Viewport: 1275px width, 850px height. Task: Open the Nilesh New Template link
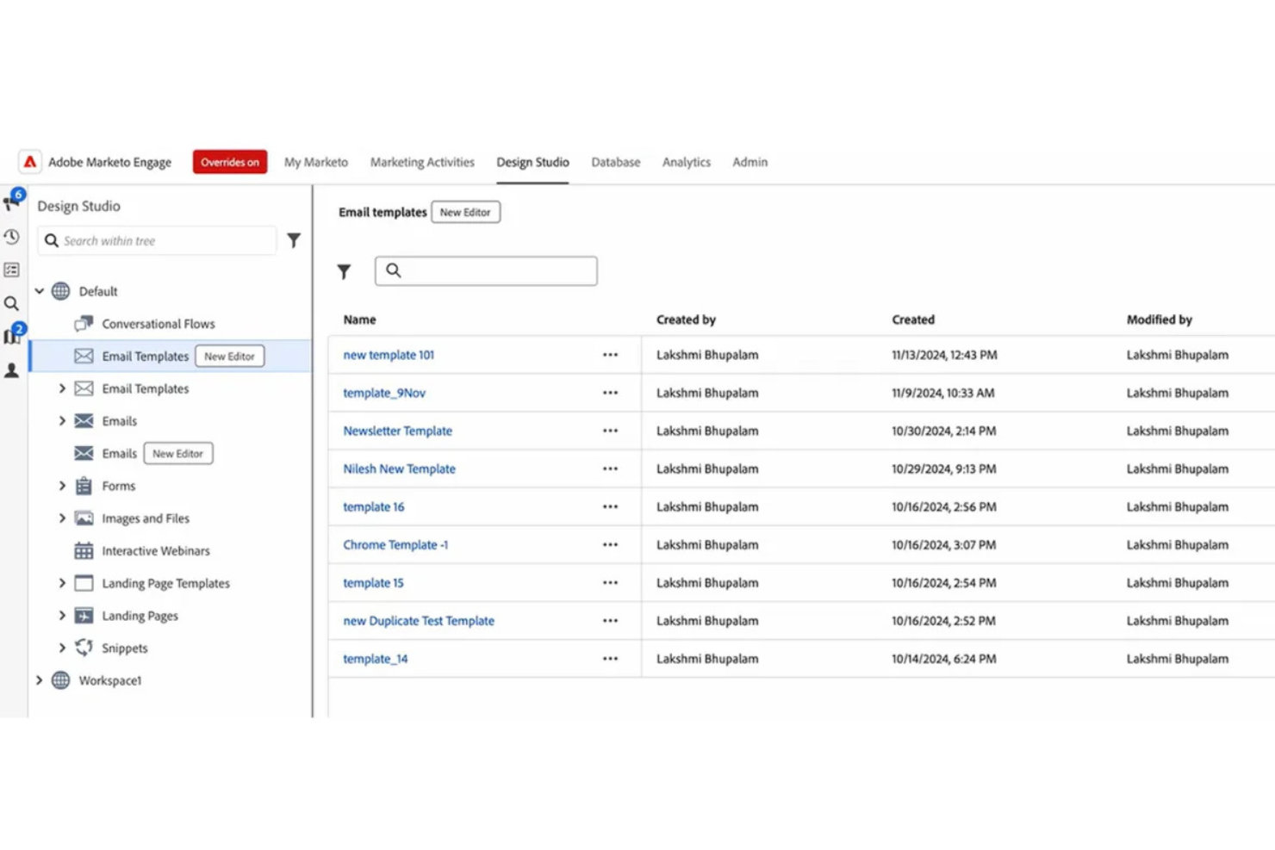point(399,468)
